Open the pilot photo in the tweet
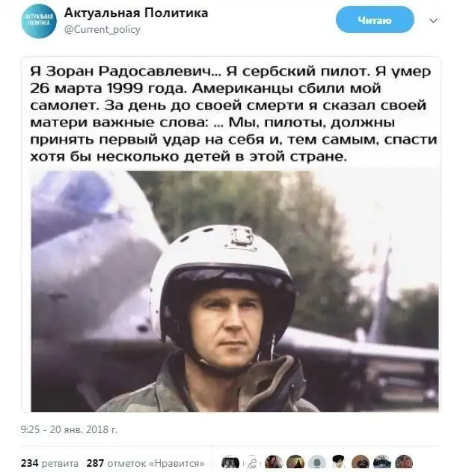Viewport: 466px width, 472px height. [x=235, y=291]
